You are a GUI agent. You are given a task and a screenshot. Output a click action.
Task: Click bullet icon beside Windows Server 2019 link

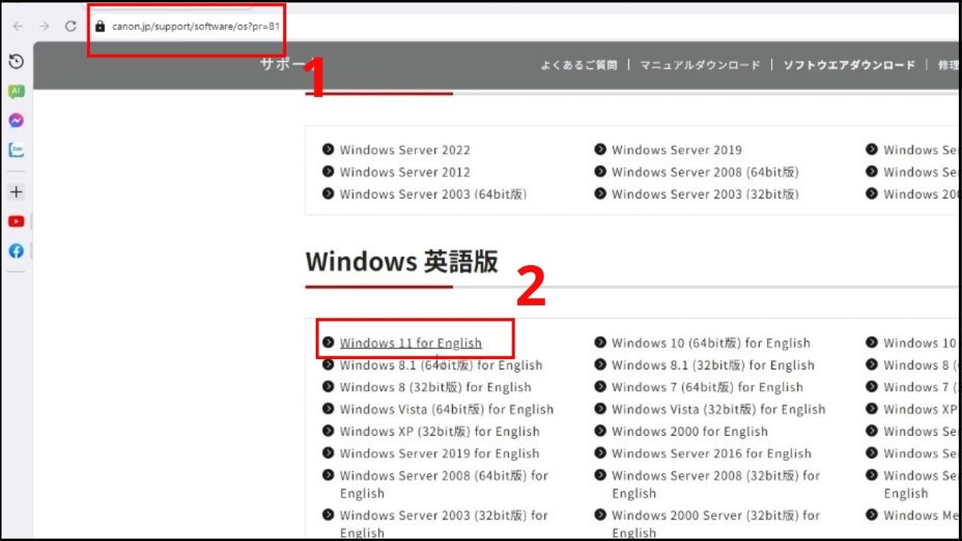click(x=600, y=150)
